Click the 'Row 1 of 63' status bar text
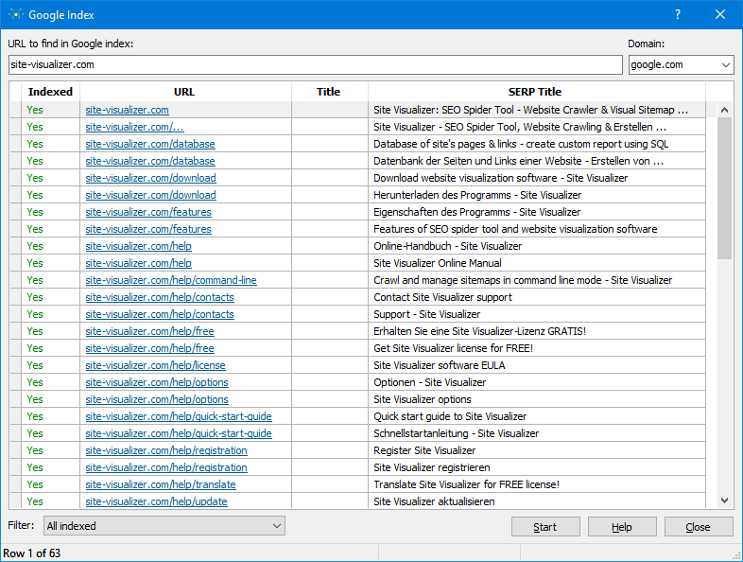743x562 pixels. (32, 553)
